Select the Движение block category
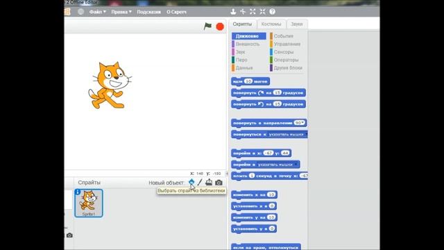Viewport: 444px width, 250px height. click(x=249, y=36)
